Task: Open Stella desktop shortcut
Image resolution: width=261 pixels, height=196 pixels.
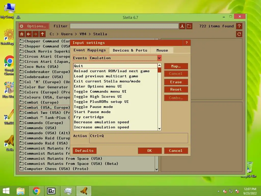Action: click(x=10, y=143)
